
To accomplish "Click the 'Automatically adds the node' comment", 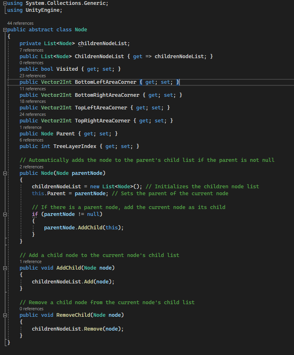I will coord(147,160).
